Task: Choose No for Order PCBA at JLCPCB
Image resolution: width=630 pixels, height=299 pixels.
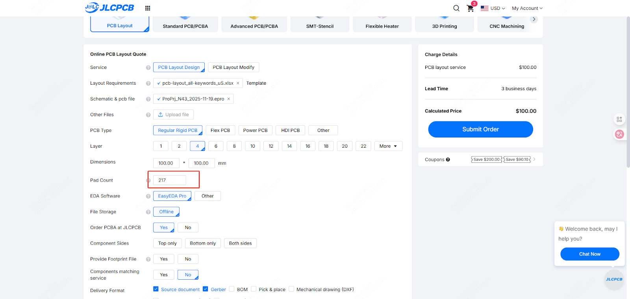Action: [x=188, y=228]
